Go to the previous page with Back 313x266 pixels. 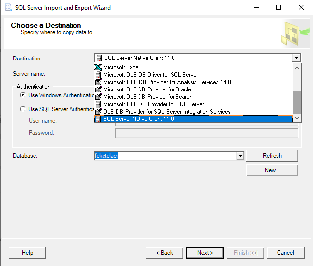coord(165,253)
